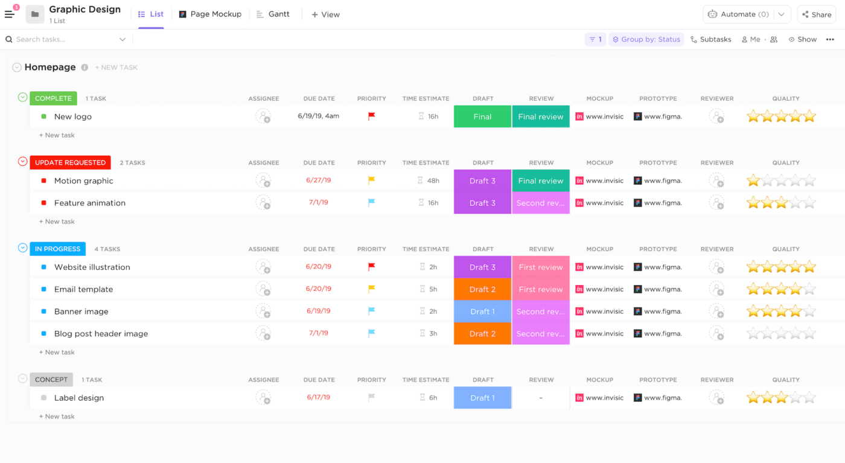Image resolution: width=845 pixels, height=463 pixels.
Task: Click the Homepage info icon
Action: (84, 68)
